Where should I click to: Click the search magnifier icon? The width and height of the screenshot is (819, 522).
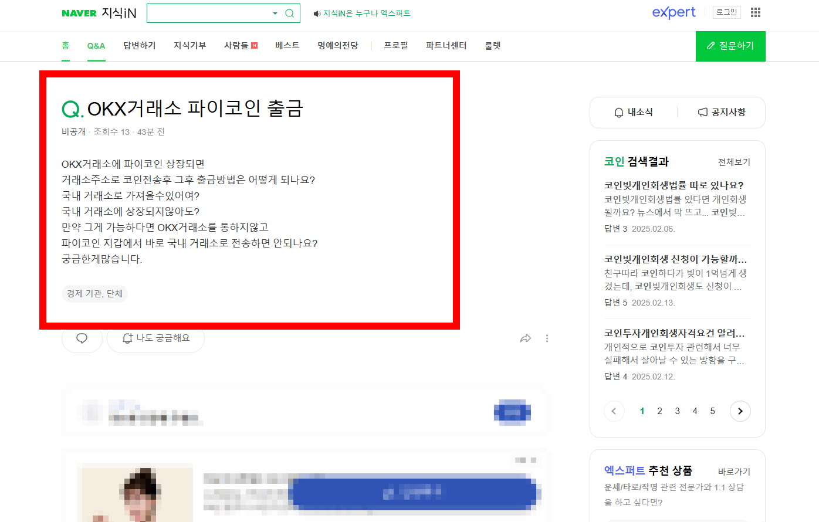290,13
